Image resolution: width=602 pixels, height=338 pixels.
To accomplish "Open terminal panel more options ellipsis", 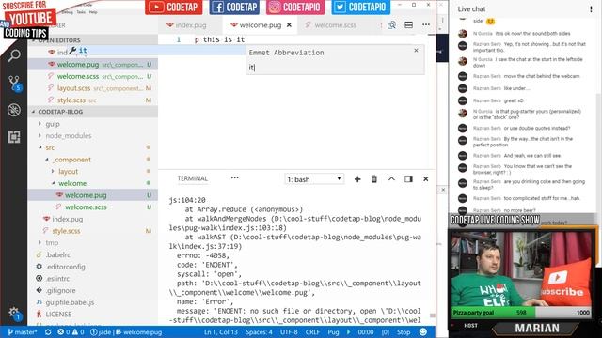I will click(234, 177).
